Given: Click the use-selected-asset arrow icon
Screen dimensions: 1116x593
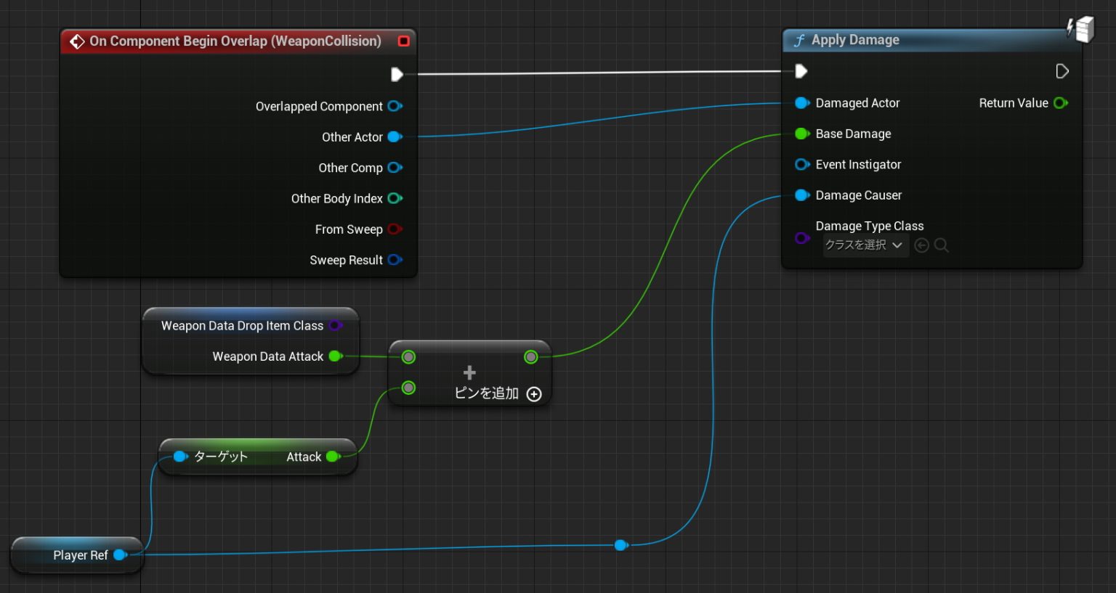Looking at the screenshot, I should 921,245.
